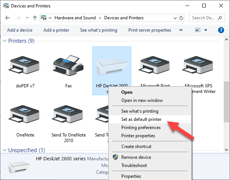230x180 pixels.
Task: Open Properties at bottom of context menu
Action: click(x=150, y=176)
